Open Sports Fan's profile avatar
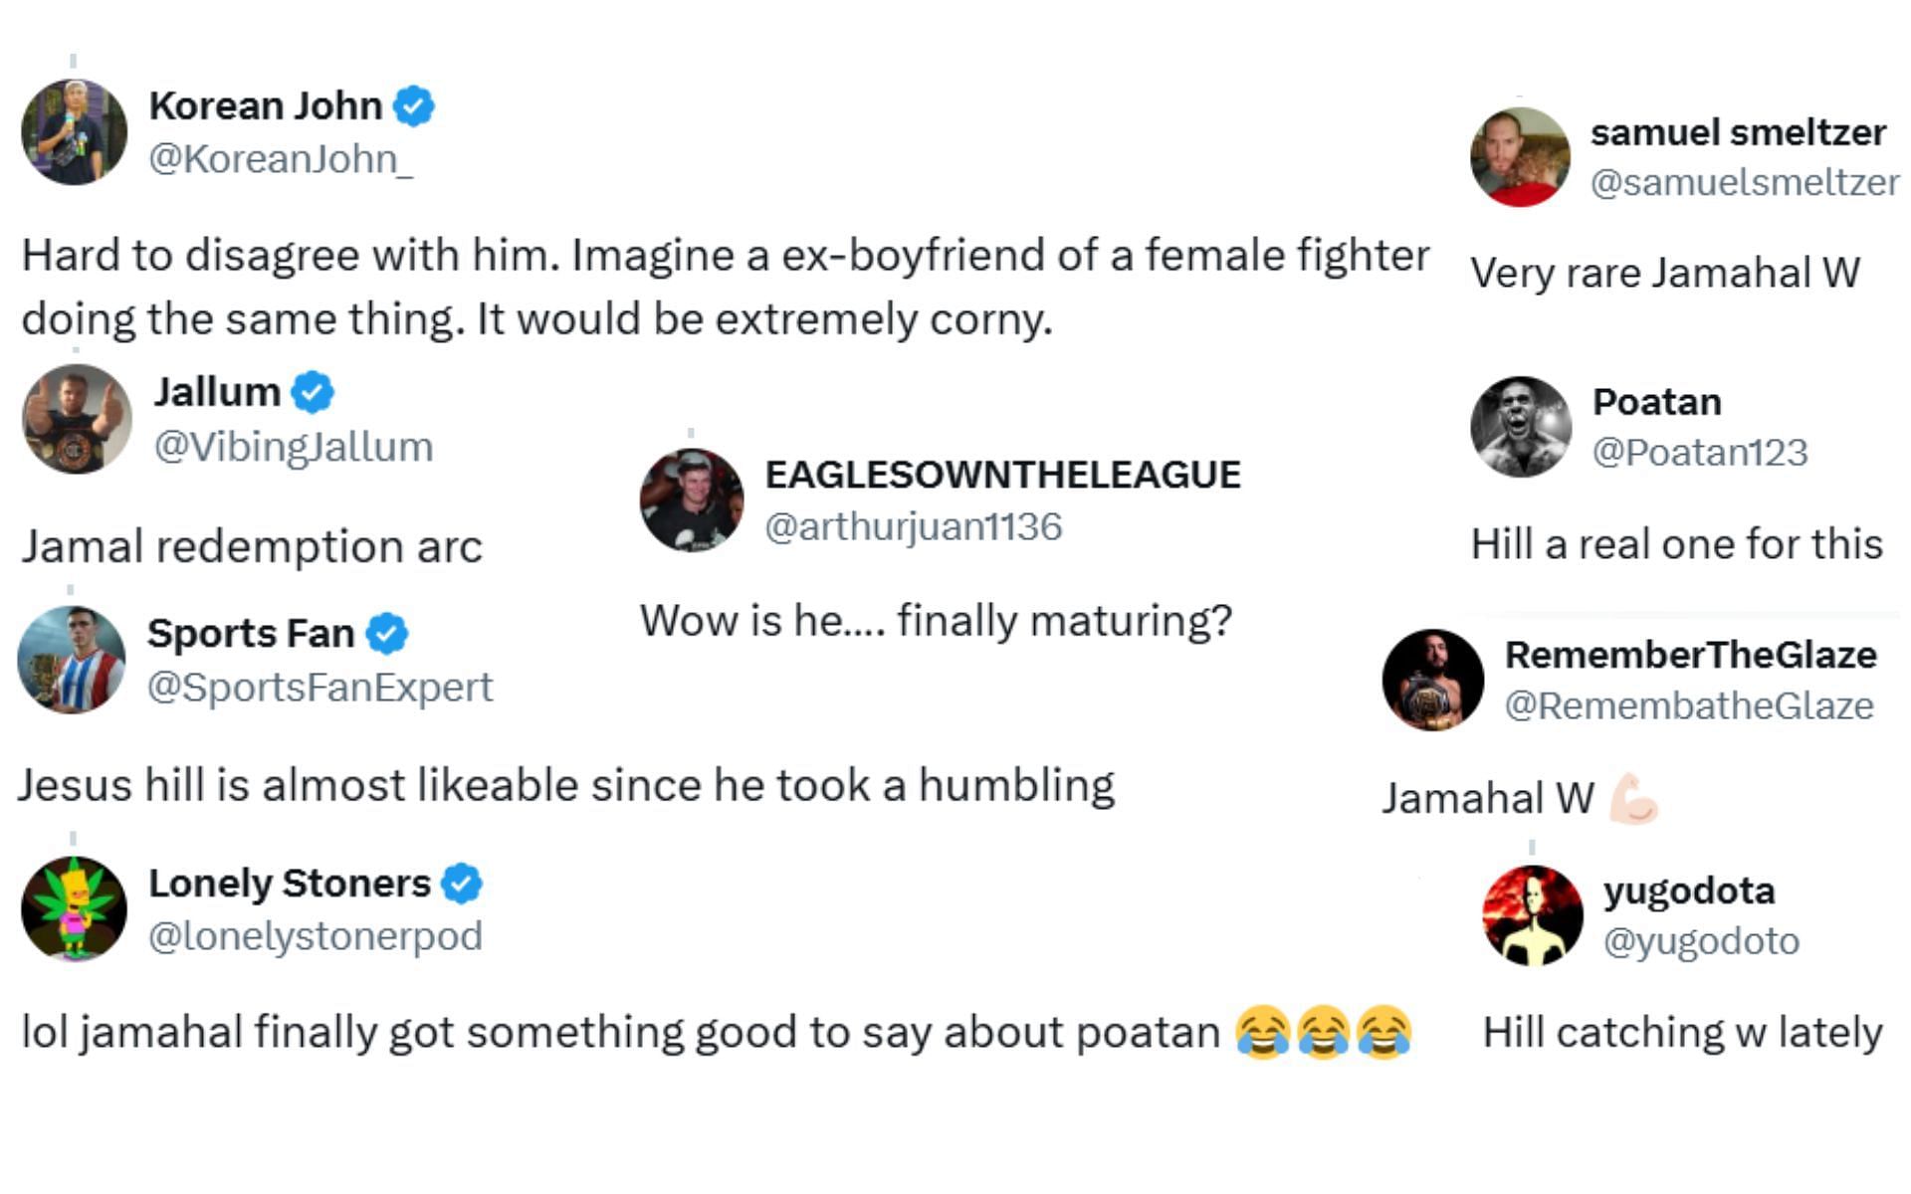This screenshot has width=1911, height=1194. (x=72, y=660)
